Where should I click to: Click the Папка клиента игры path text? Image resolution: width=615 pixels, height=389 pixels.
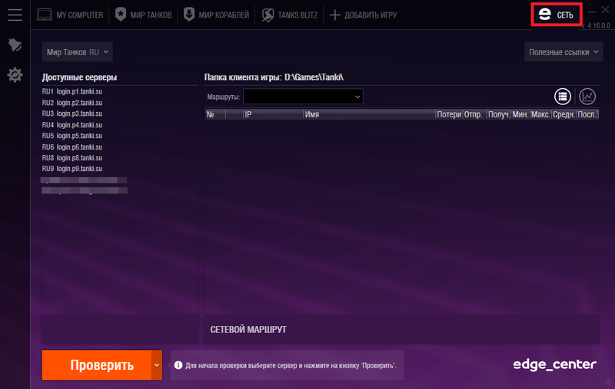(274, 77)
